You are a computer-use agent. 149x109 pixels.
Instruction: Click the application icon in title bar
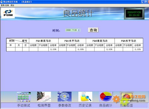click(1, 2)
